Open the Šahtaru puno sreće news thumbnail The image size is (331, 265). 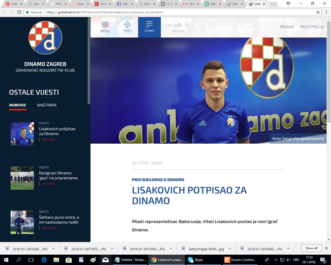[22, 222]
